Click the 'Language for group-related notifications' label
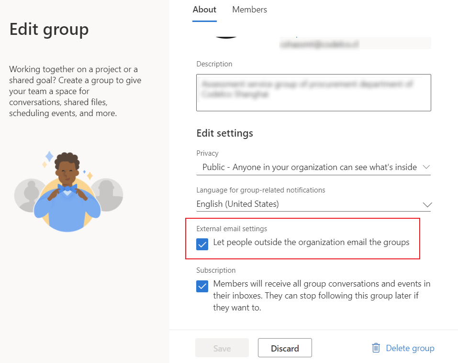The width and height of the screenshot is (458, 363). tap(260, 190)
